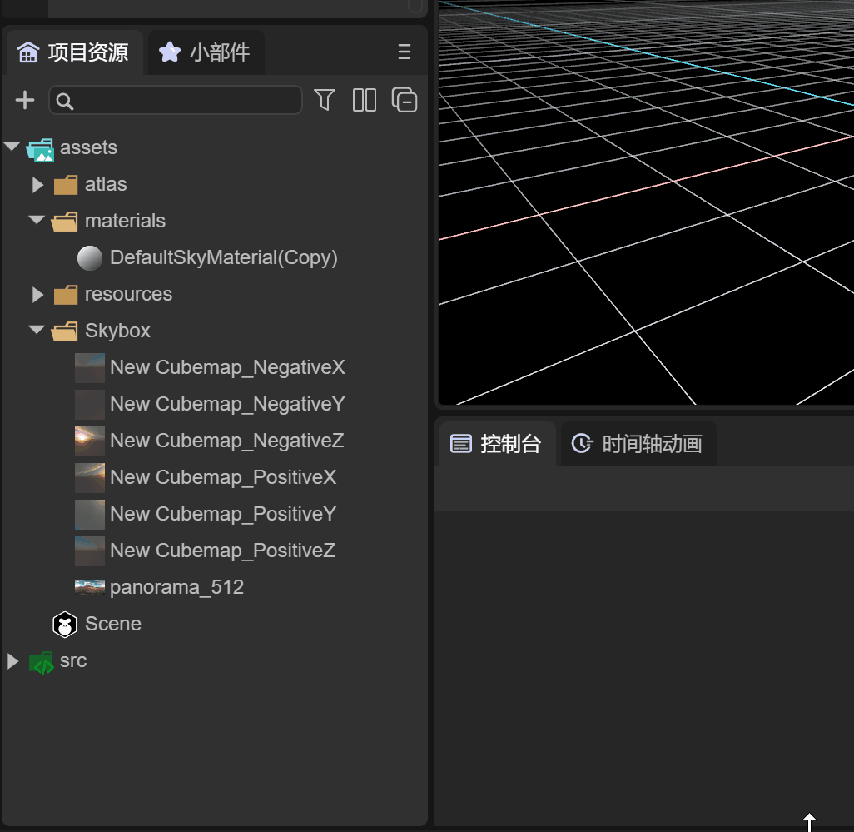Open the asset filter funnel icon
Viewport: 854px width, 832px height.
(325, 101)
